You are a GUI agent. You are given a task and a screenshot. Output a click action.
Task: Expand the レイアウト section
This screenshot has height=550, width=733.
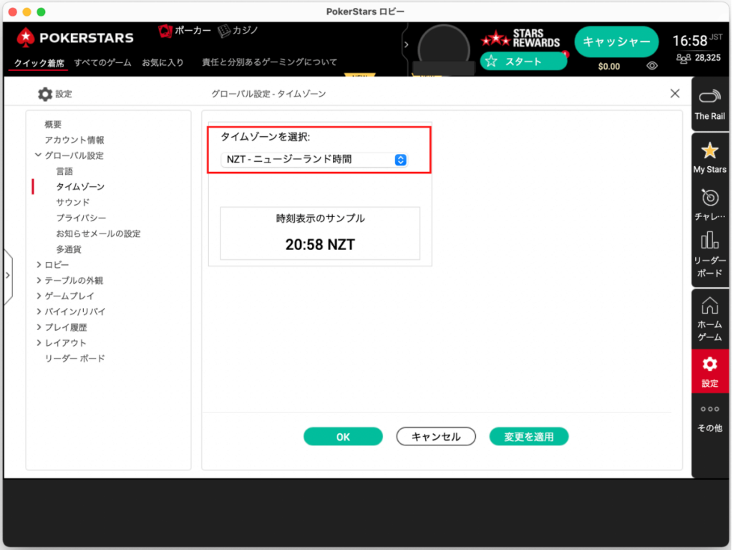point(39,343)
